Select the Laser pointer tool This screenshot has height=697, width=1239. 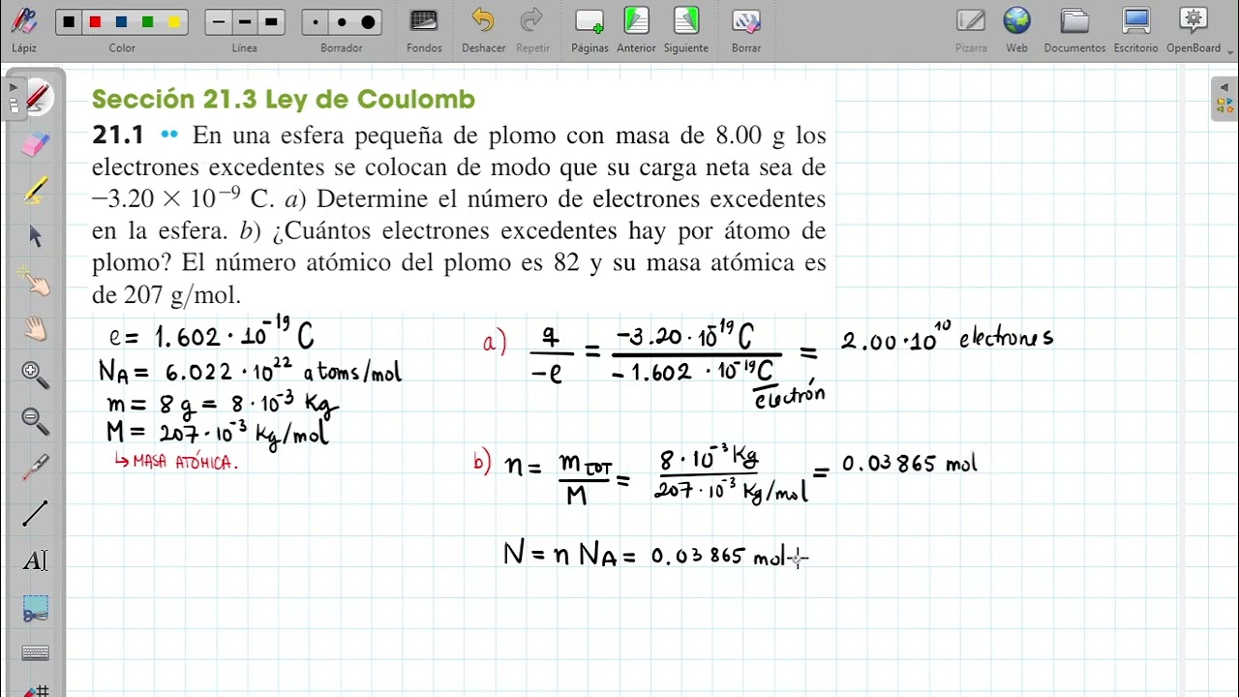click(36, 467)
